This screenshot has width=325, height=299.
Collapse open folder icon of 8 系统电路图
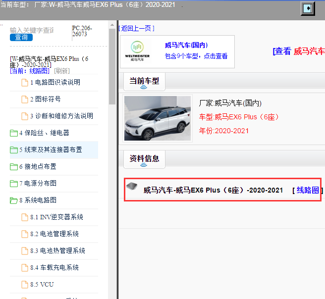tap(14, 200)
